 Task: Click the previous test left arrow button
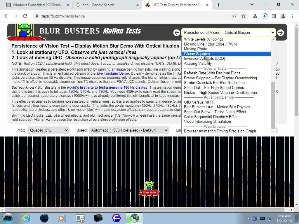pos(177,33)
